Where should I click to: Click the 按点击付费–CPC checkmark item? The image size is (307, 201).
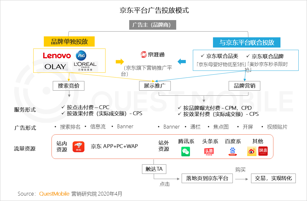[85, 108]
